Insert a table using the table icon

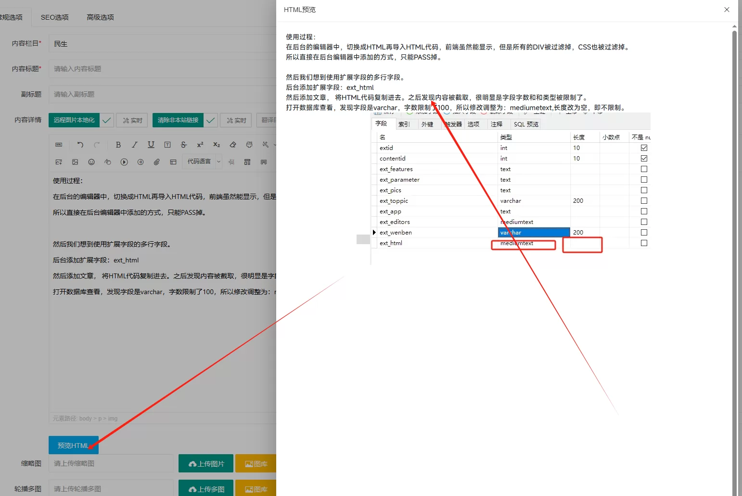tap(173, 162)
